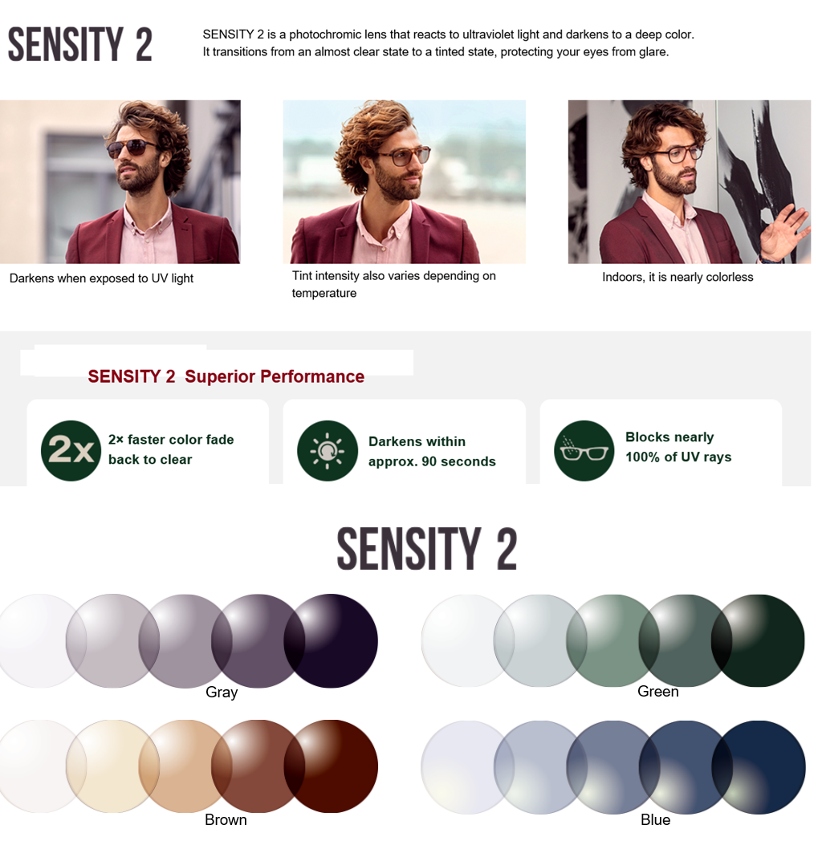818x845 pixels.
Task: Select the darkest Blue lens swatch
Action: click(758, 767)
